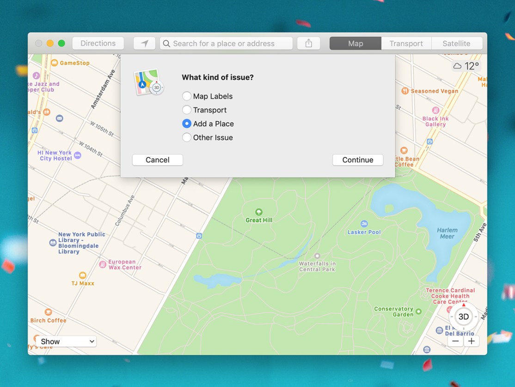The width and height of the screenshot is (515, 387).
Task: Click the 3D compass control on the map
Action: (x=463, y=317)
